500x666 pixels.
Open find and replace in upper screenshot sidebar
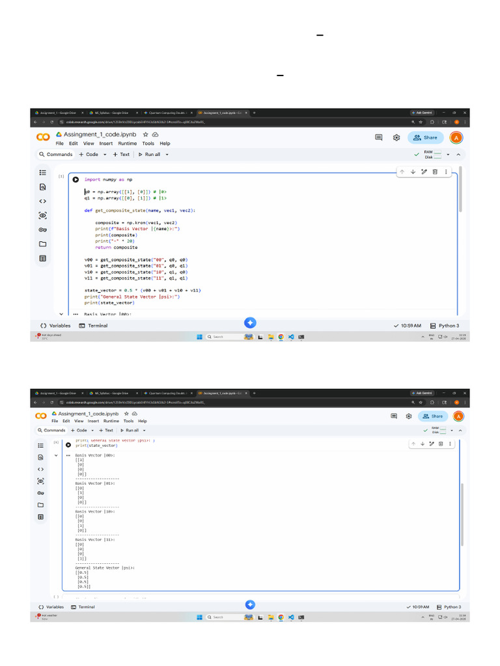coord(42,187)
